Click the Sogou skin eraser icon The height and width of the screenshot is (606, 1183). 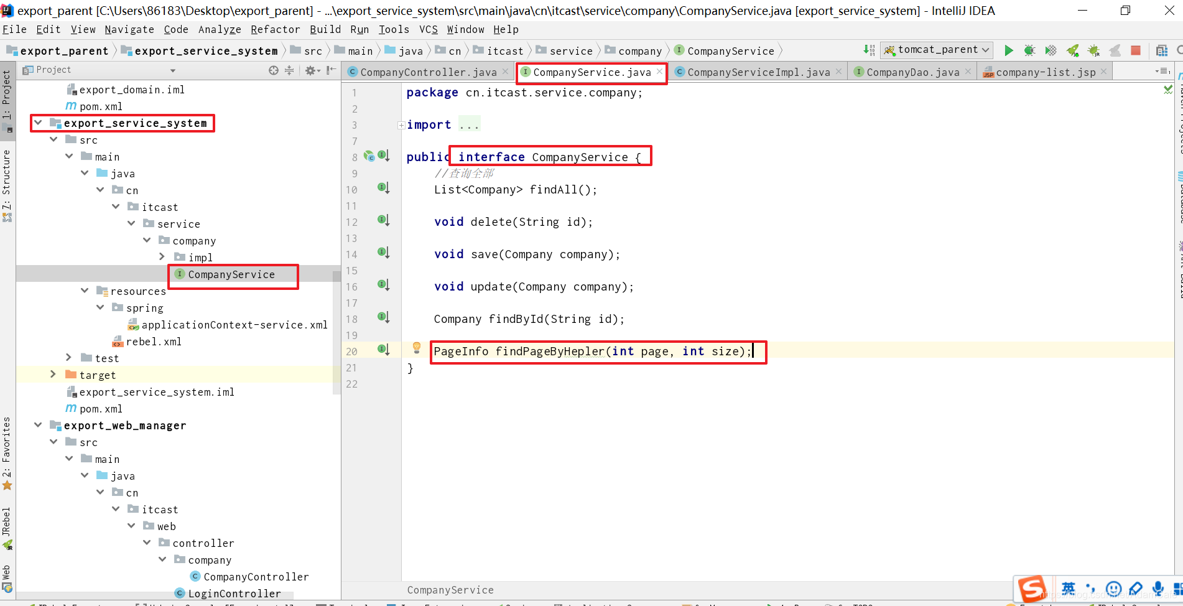click(1136, 588)
